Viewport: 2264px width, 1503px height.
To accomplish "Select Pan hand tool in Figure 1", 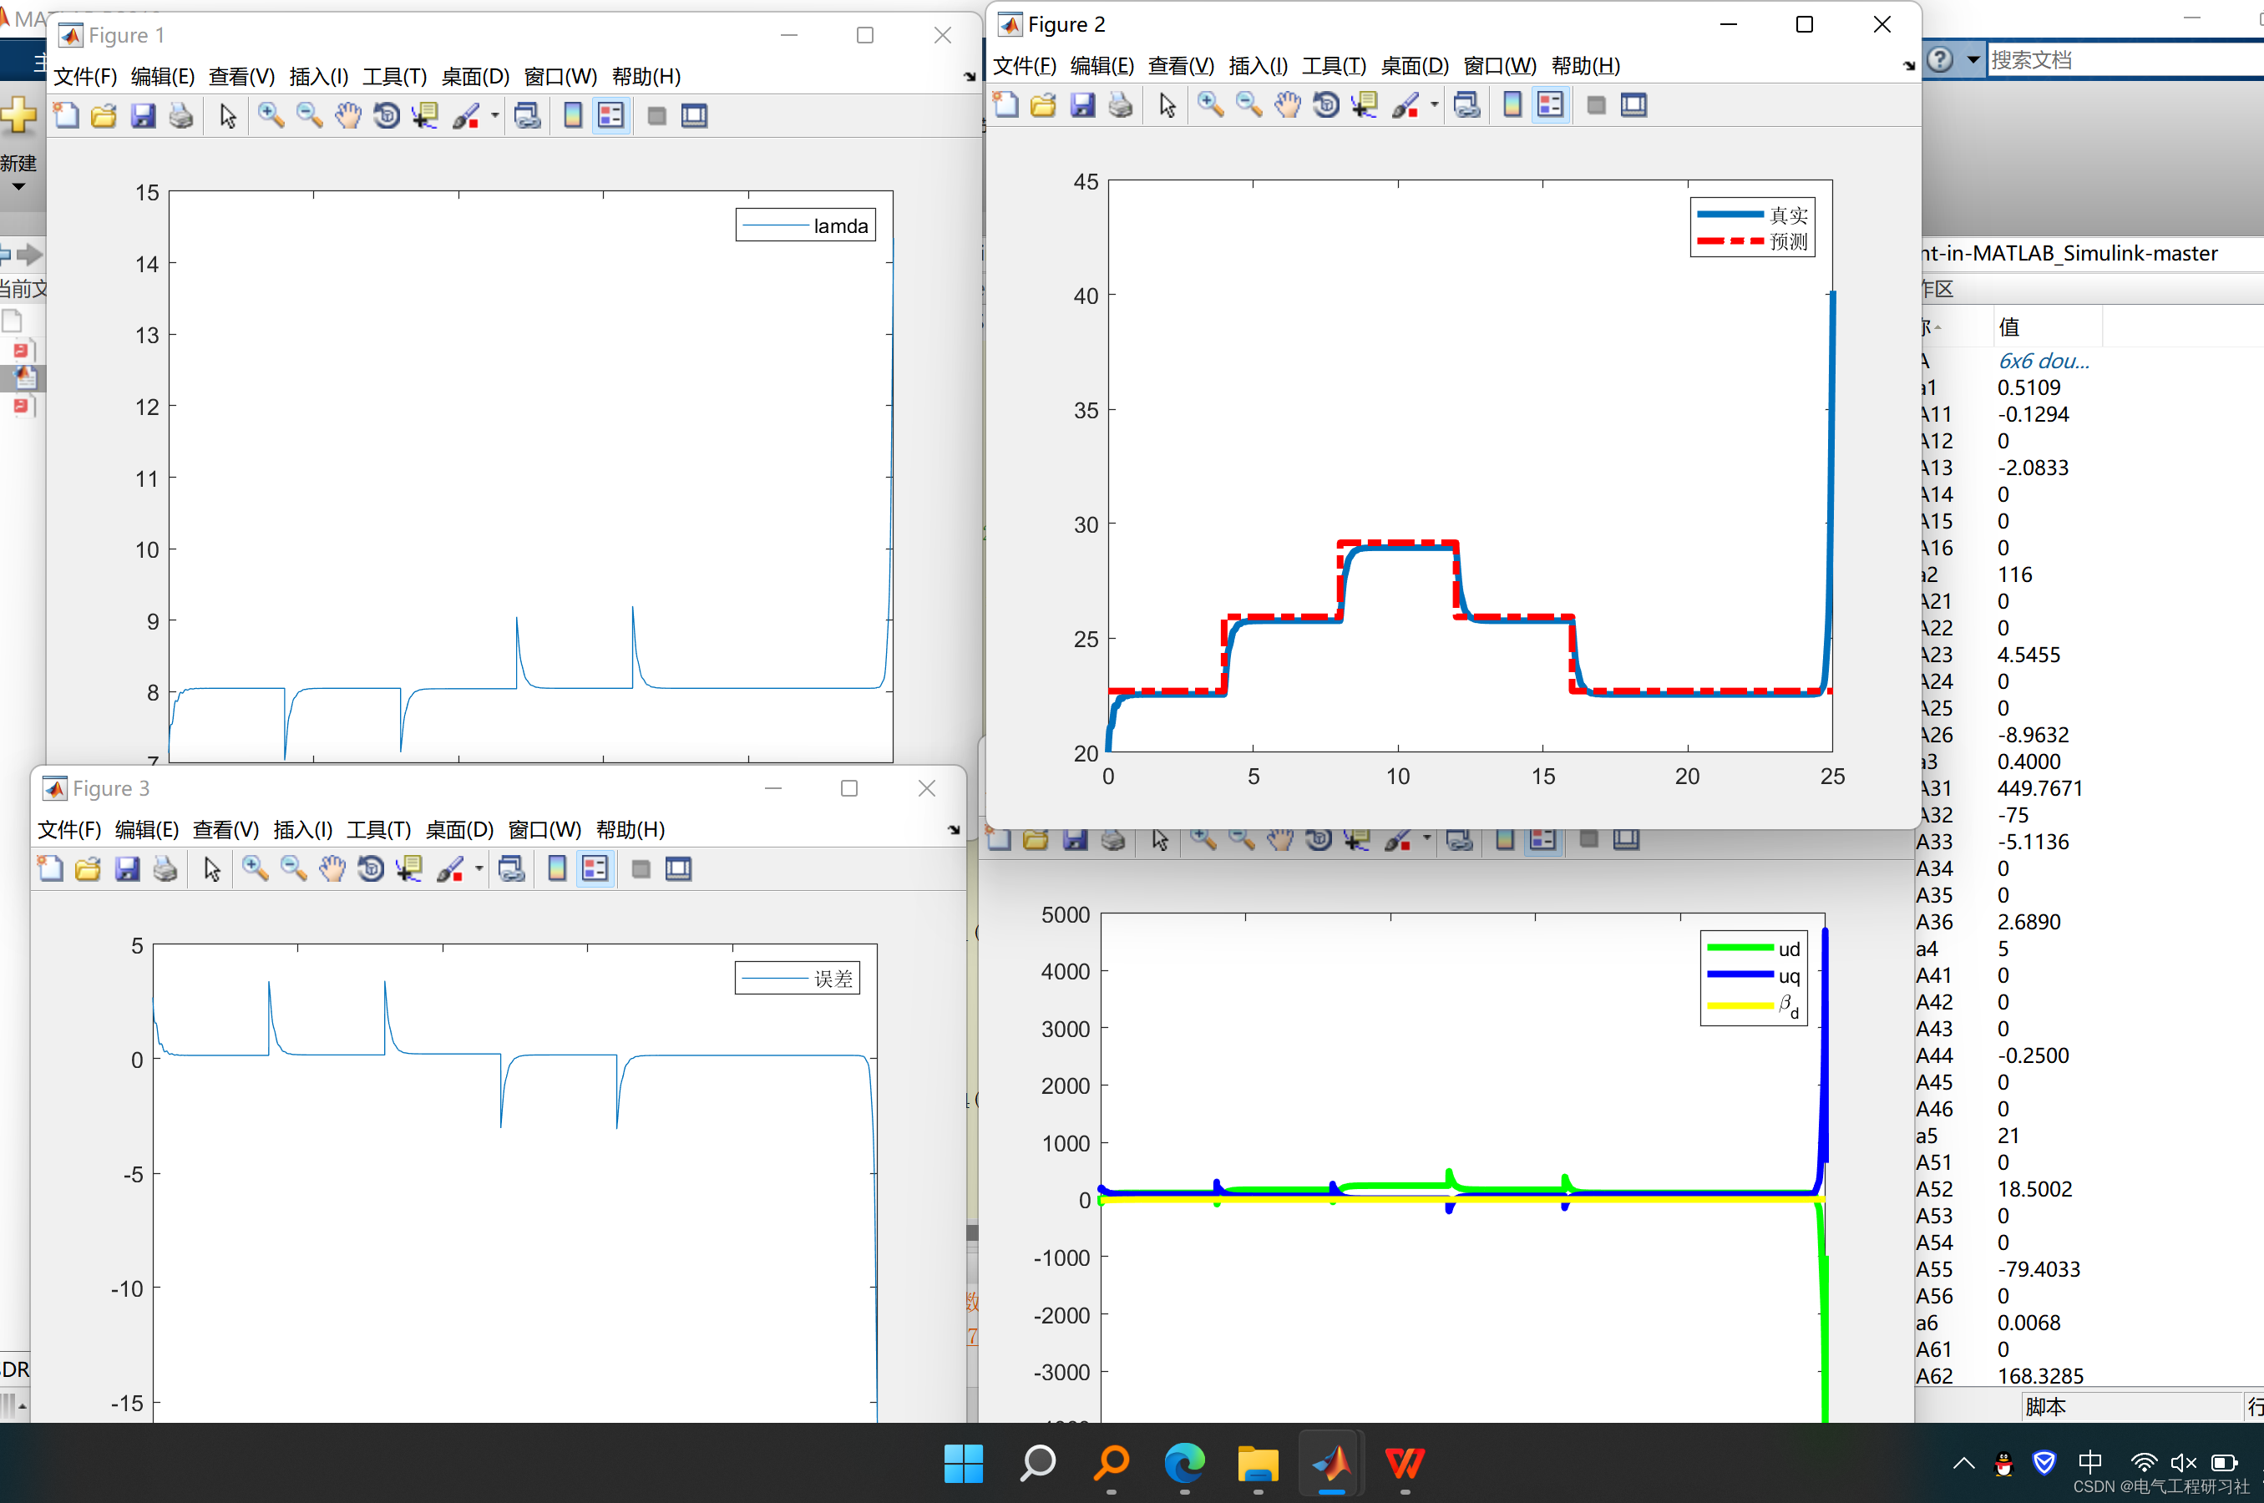I will pos(348,116).
